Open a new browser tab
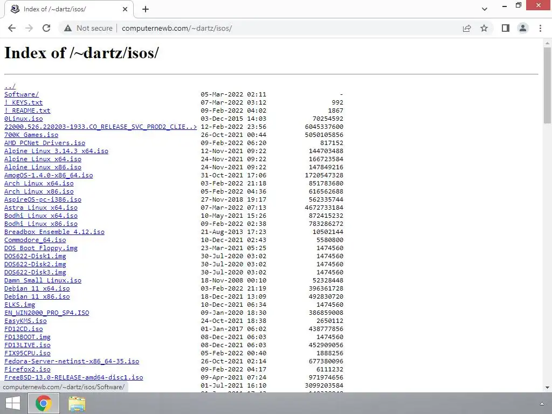Viewport: 552px width, 414px height. click(146, 9)
